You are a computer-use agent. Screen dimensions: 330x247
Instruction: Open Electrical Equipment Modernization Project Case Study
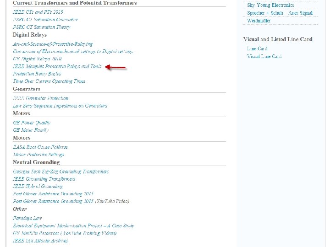(73, 226)
